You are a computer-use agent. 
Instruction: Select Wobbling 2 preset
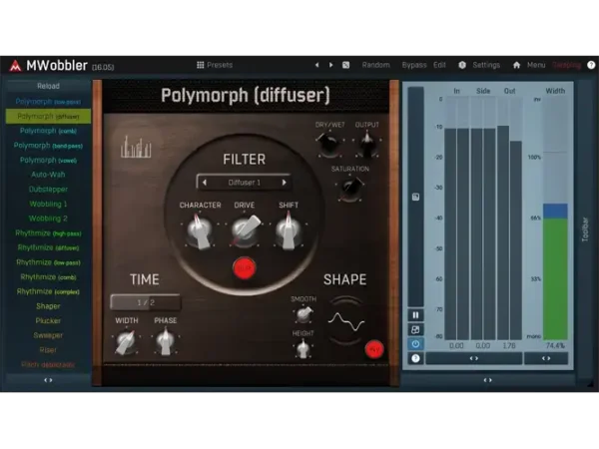pyautogui.click(x=48, y=219)
